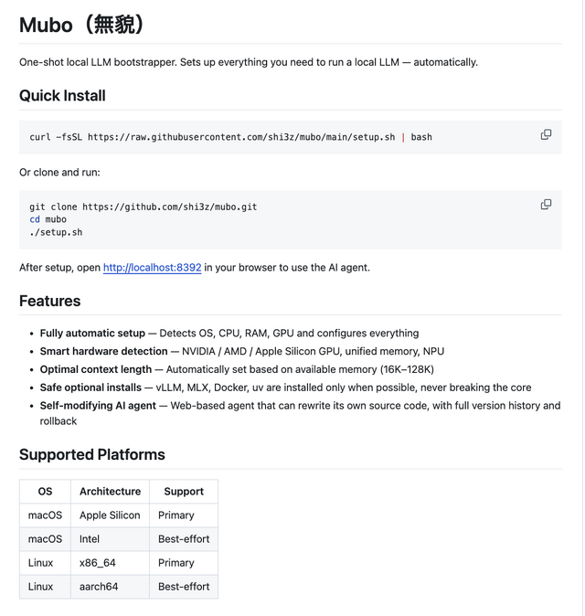Click the Quick Install heading

(x=62, y=96)
